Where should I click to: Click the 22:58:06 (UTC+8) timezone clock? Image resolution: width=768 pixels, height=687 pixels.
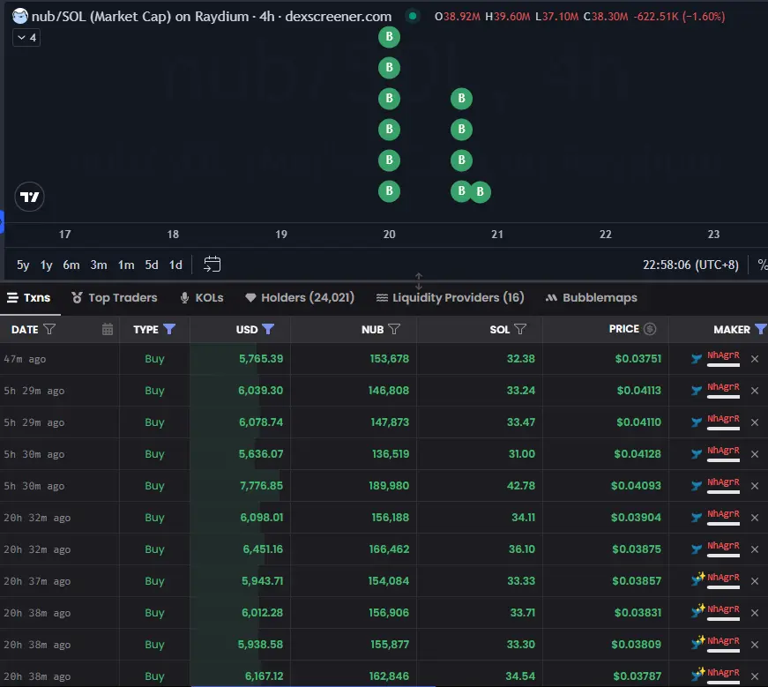pyautogui.click(x=690, y=265)
